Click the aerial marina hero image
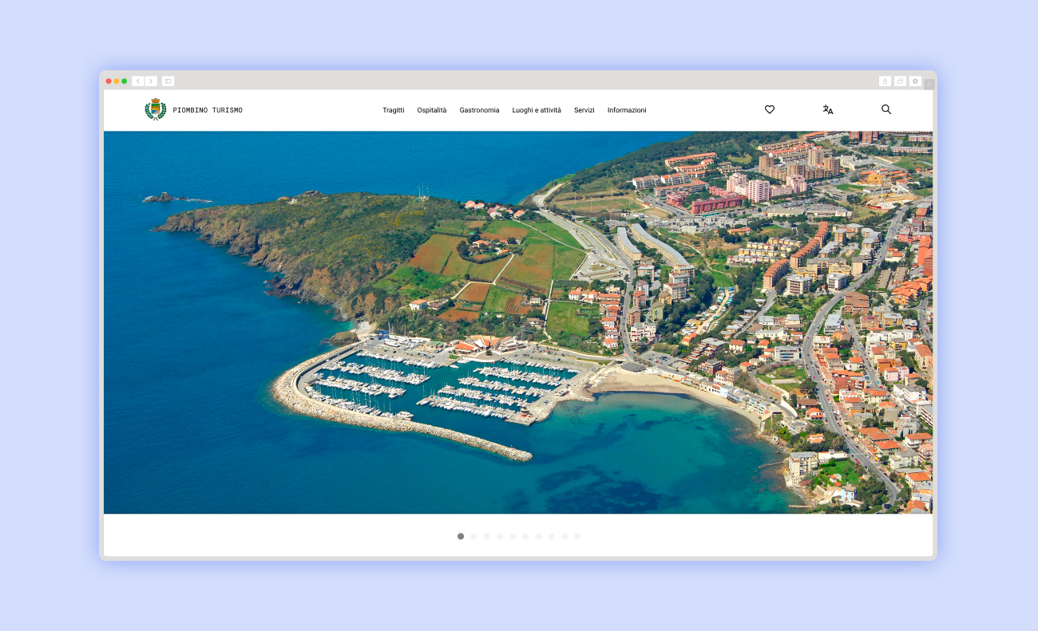1038x631 pixels. pos(518,322)
